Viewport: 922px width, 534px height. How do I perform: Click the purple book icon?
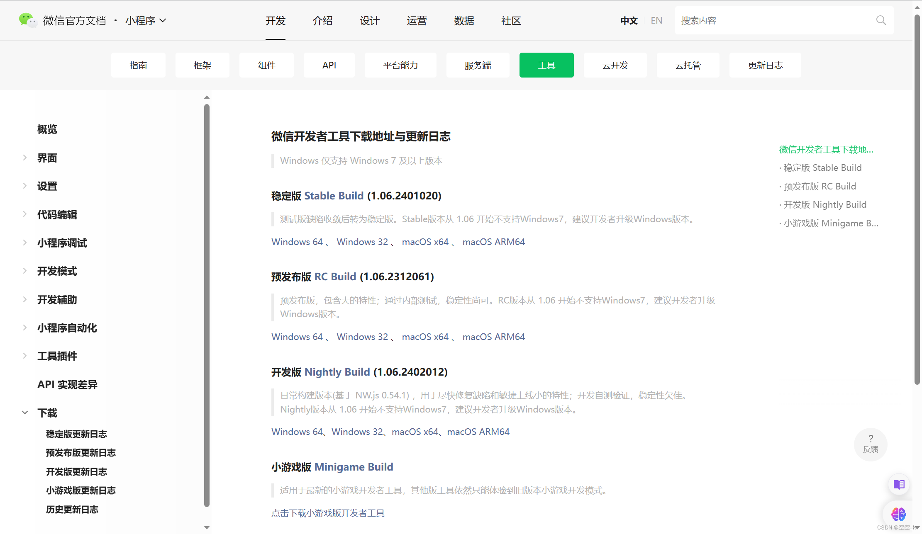(899, 484)
